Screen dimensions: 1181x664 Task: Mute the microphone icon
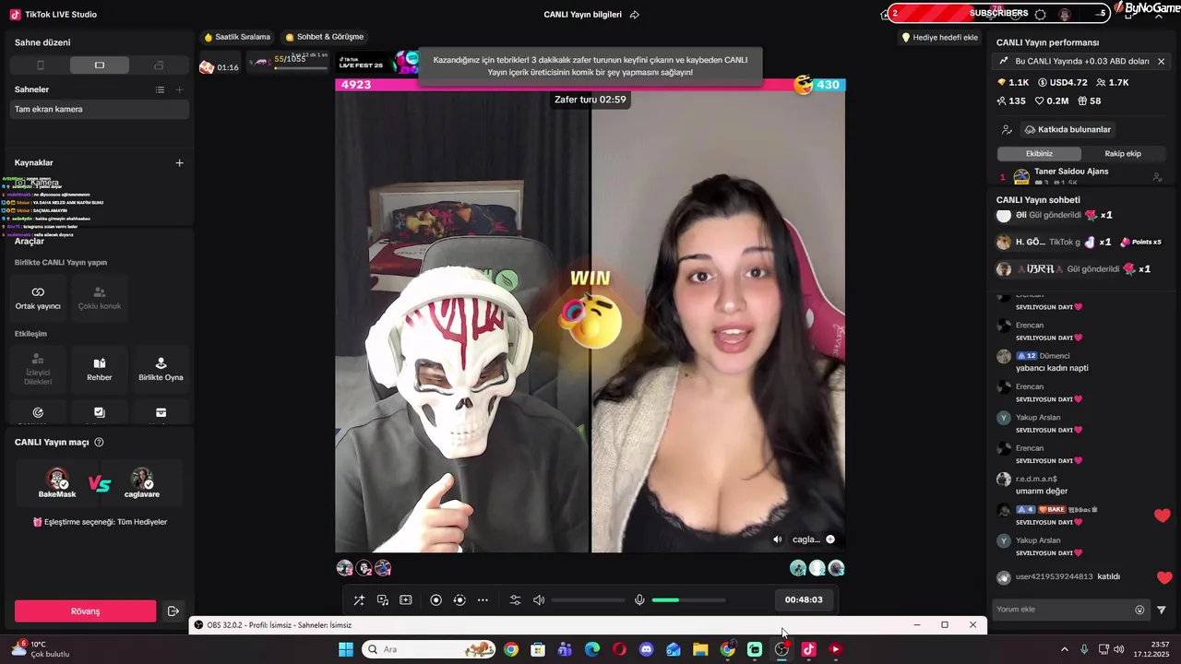click(x=639, y=600)
